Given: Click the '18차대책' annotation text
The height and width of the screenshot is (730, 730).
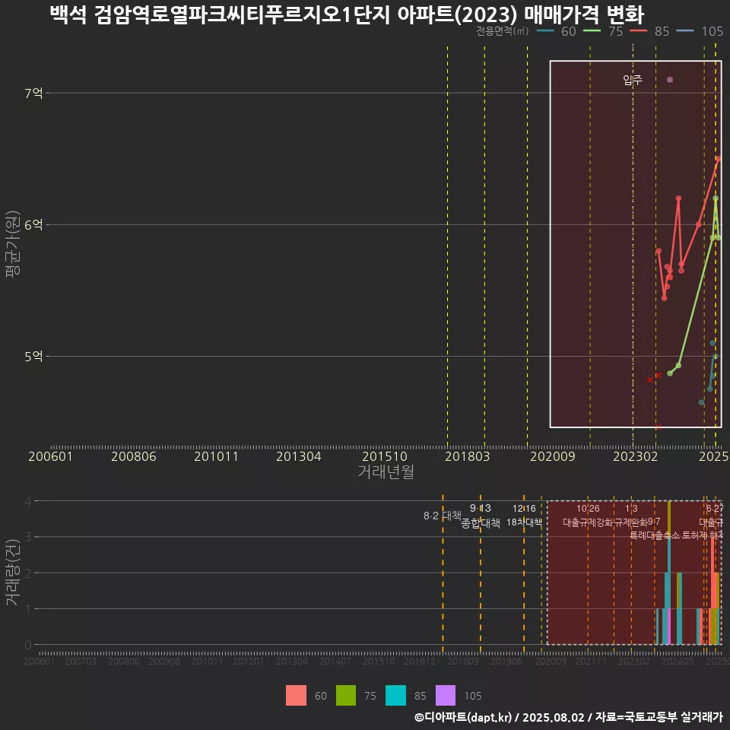Looking at the screenshot, I should [524, 522].
